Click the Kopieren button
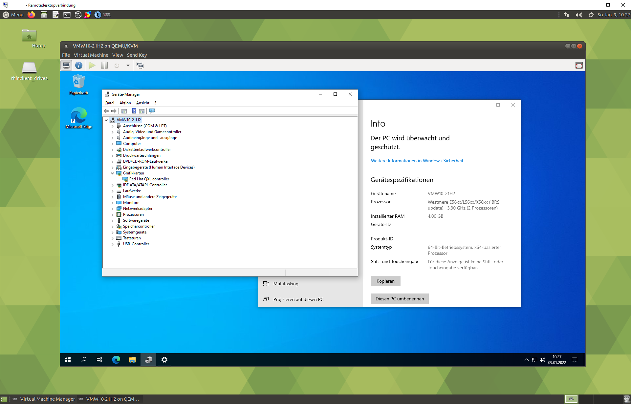This screenshot has height=404, width=631. pyautogui.click(x=385, y=281)
